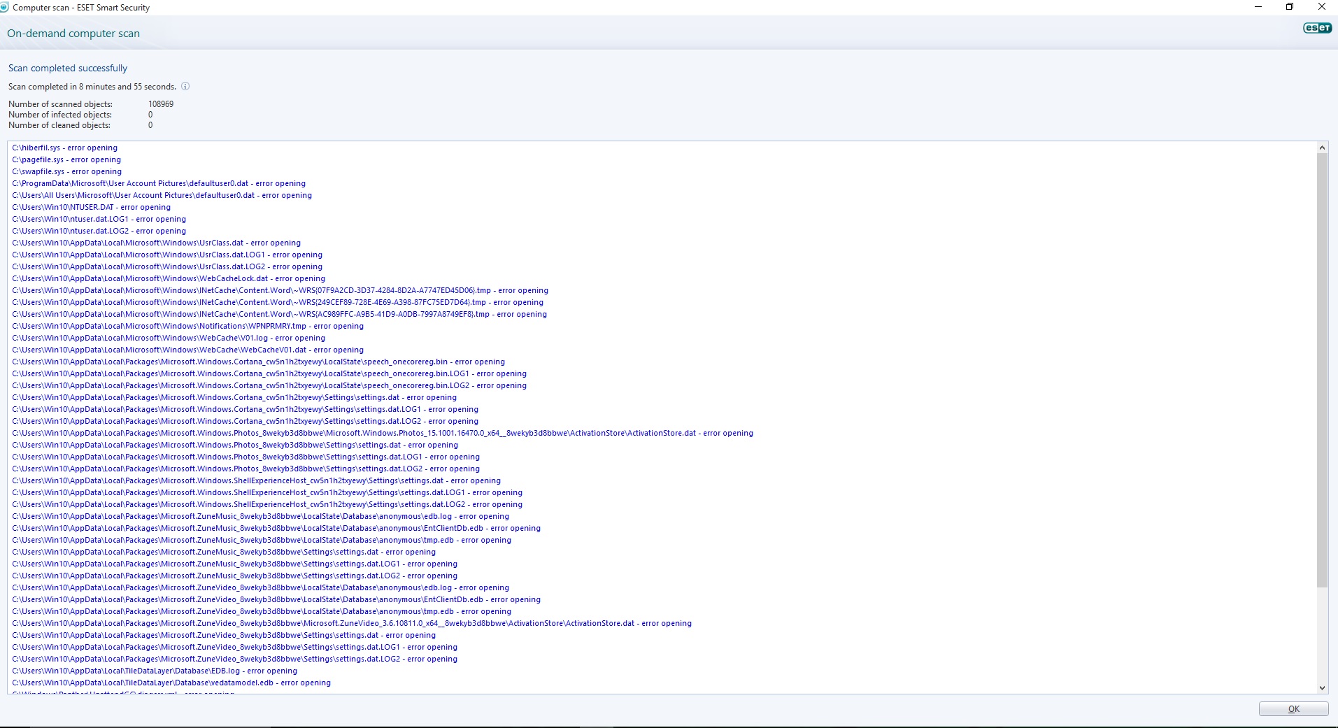
Task: Select the WPNPRMRY.tmp Notifications entry
Action: tap(187, 327)
